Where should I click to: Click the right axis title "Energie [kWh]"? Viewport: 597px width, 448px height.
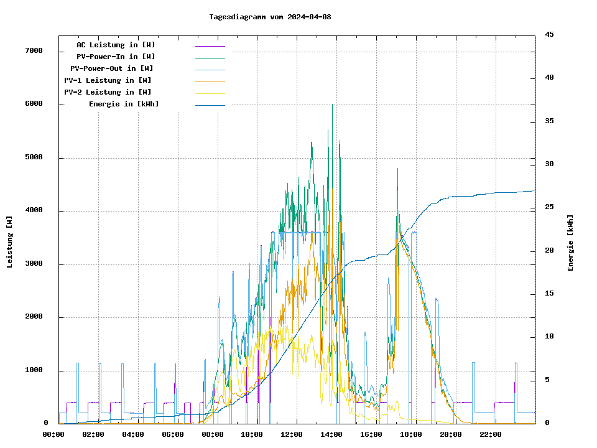pos(571,243)
